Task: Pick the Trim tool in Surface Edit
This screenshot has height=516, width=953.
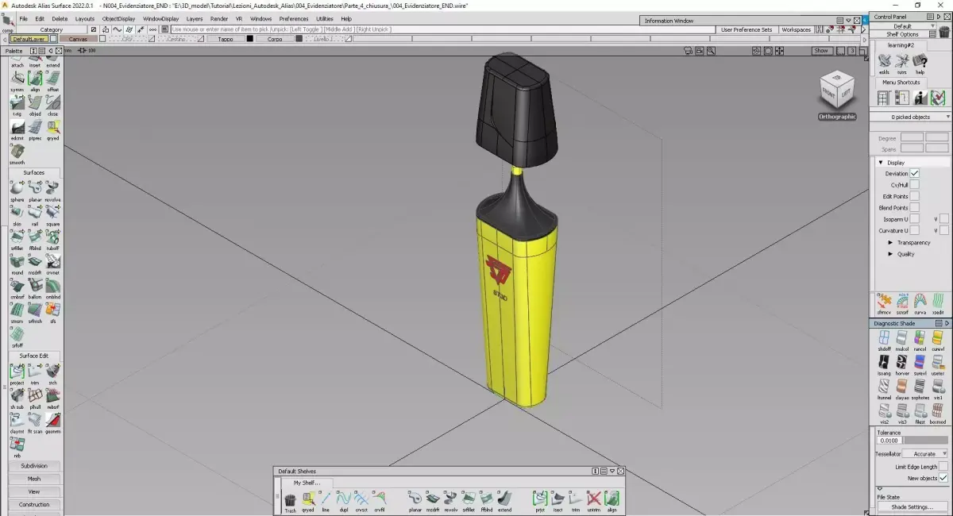Action: point(35,372)
